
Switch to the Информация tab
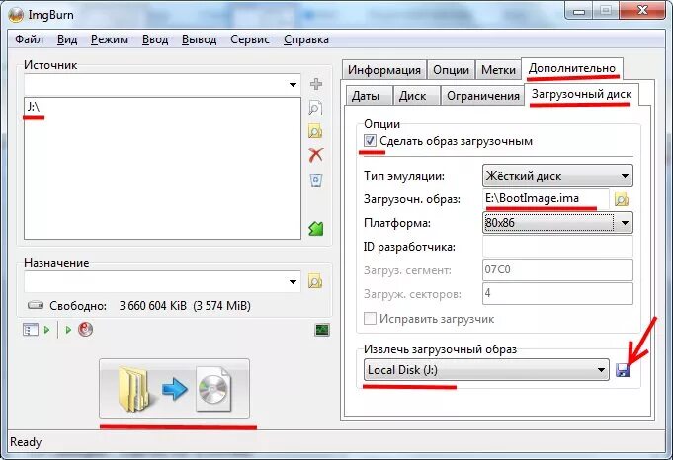click(384, 70)
